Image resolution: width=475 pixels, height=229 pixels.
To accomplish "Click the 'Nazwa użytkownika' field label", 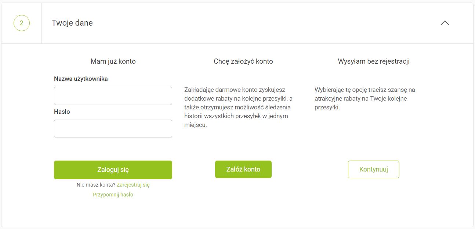I will pyautogui.click(x=81, y=79).
